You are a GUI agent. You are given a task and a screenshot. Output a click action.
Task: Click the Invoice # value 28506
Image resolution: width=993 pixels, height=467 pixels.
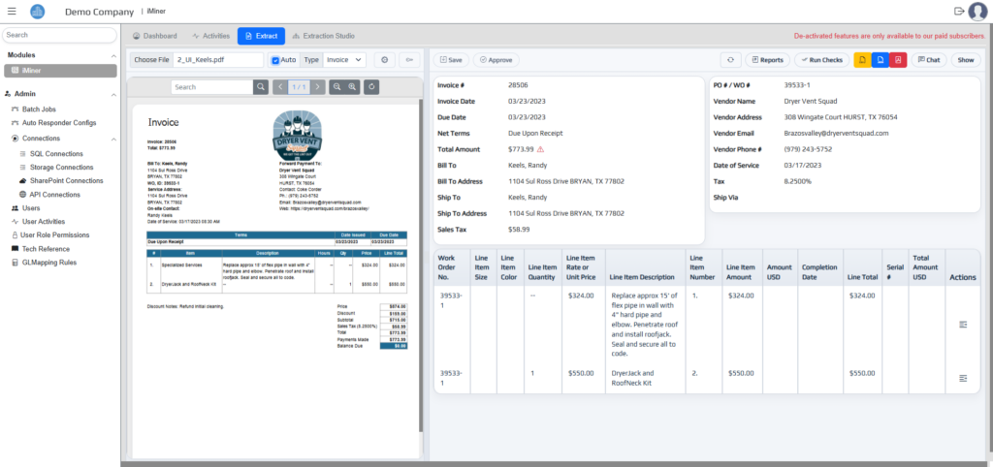click(x=518, y=85)
